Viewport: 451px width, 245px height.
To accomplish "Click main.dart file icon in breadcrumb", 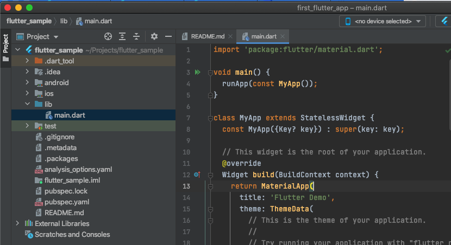I will tap(79, 21).
